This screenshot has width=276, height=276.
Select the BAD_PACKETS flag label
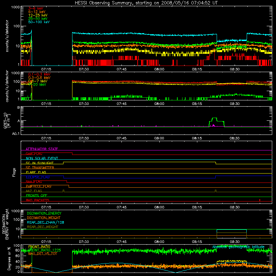(38, 200)
